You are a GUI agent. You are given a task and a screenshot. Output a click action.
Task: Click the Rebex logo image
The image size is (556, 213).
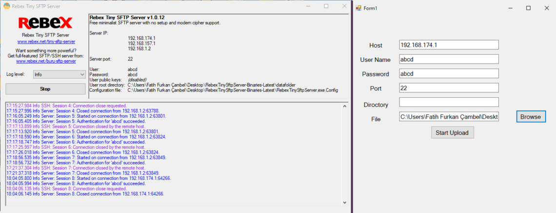point(45,23)
